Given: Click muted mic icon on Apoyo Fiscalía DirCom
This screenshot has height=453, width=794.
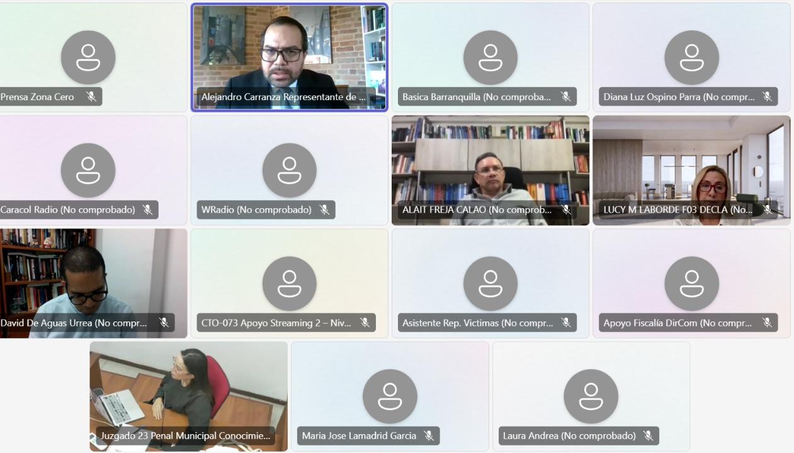Looking at the screenshot, I should click(767, 323).
